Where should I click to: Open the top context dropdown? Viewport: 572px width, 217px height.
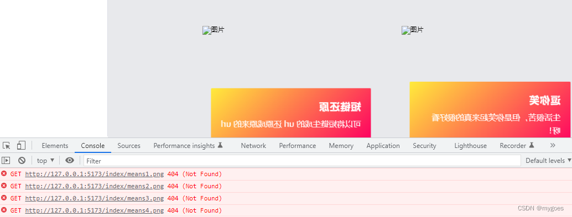[45, 161]
